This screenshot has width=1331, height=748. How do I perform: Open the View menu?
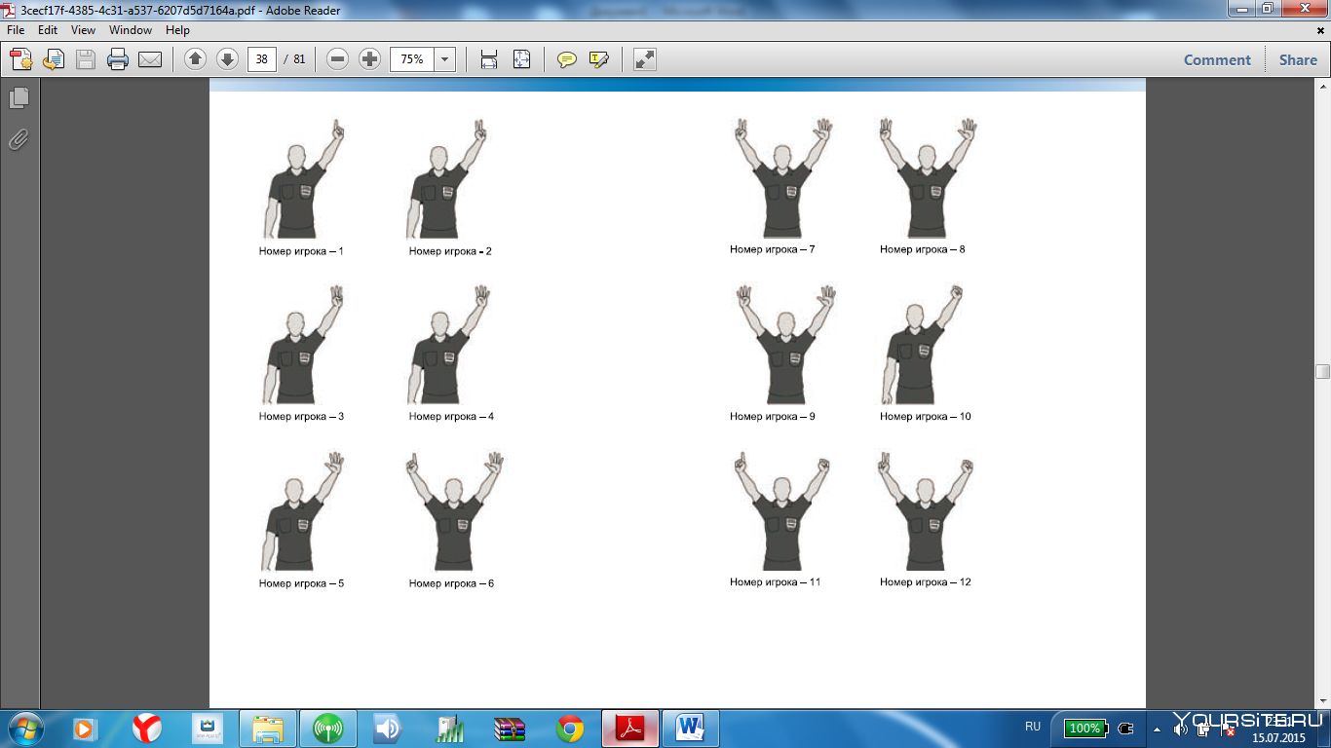tap(83, 30)
